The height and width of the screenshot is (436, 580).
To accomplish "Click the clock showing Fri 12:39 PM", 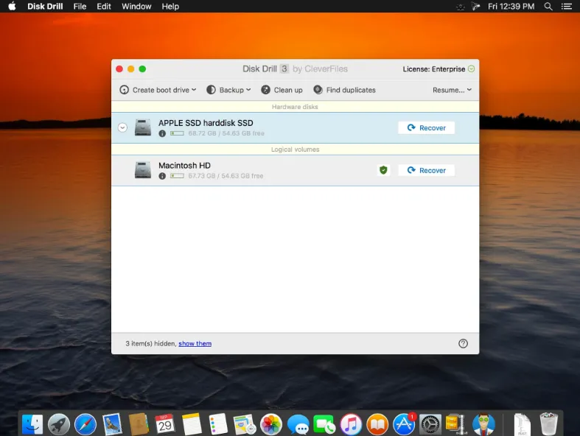I will click(511, 7).
